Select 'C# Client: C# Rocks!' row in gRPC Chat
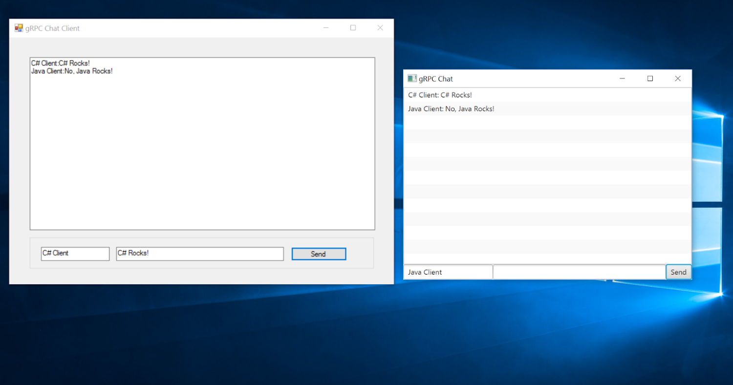 click(x=547, y=95)
